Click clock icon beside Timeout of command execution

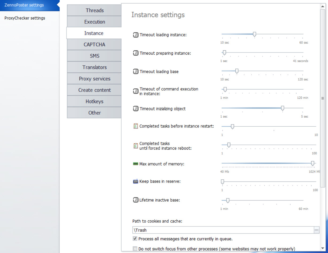click(x=136, y=91)
